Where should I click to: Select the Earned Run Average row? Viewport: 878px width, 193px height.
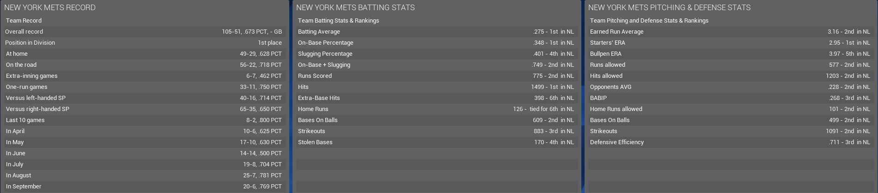click(729, 32)
